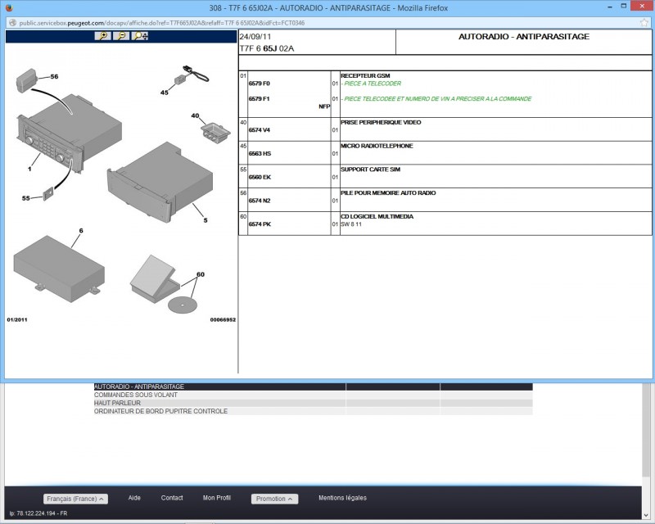This screenshot has height=524, width=655.
Task: Click the exploded autoradio parts diagram
Action: coord(121,180)
